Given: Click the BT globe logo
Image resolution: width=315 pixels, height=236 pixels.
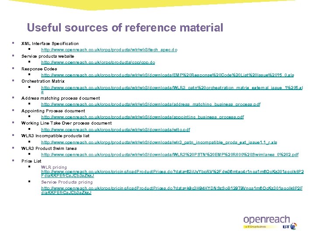Looking at the screenshot, I should 293,226.
